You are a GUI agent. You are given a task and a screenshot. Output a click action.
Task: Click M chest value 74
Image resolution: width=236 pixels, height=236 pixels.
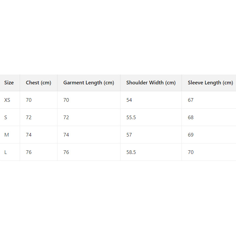pyautogui.click(x=29, y=135)
